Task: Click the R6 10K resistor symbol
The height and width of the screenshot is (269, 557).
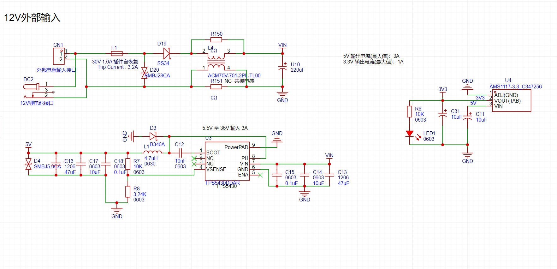Action: coord(410,112)
